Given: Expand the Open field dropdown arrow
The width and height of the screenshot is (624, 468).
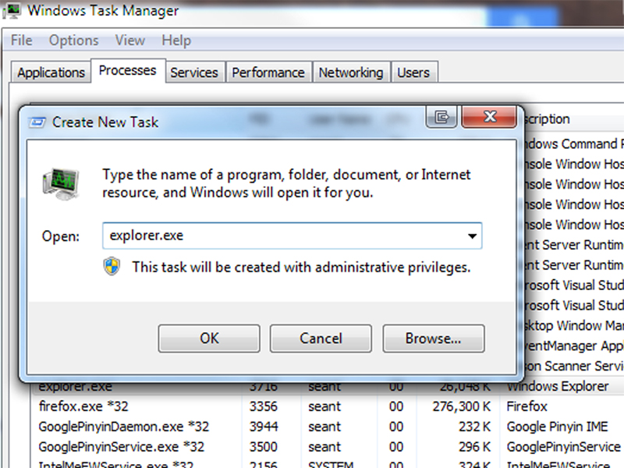Looking at the screenshot, I should point(472,236).
